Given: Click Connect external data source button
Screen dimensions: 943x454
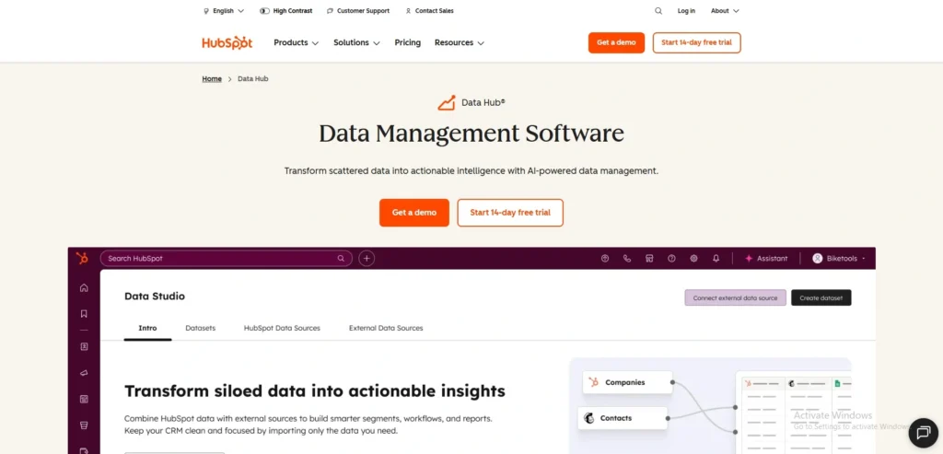Looking at the screenshot, I should coord(735,297).
